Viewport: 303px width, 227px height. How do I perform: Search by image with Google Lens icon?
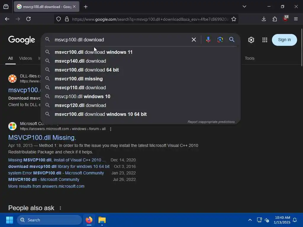pyautogui.click(x=220, y=40)
